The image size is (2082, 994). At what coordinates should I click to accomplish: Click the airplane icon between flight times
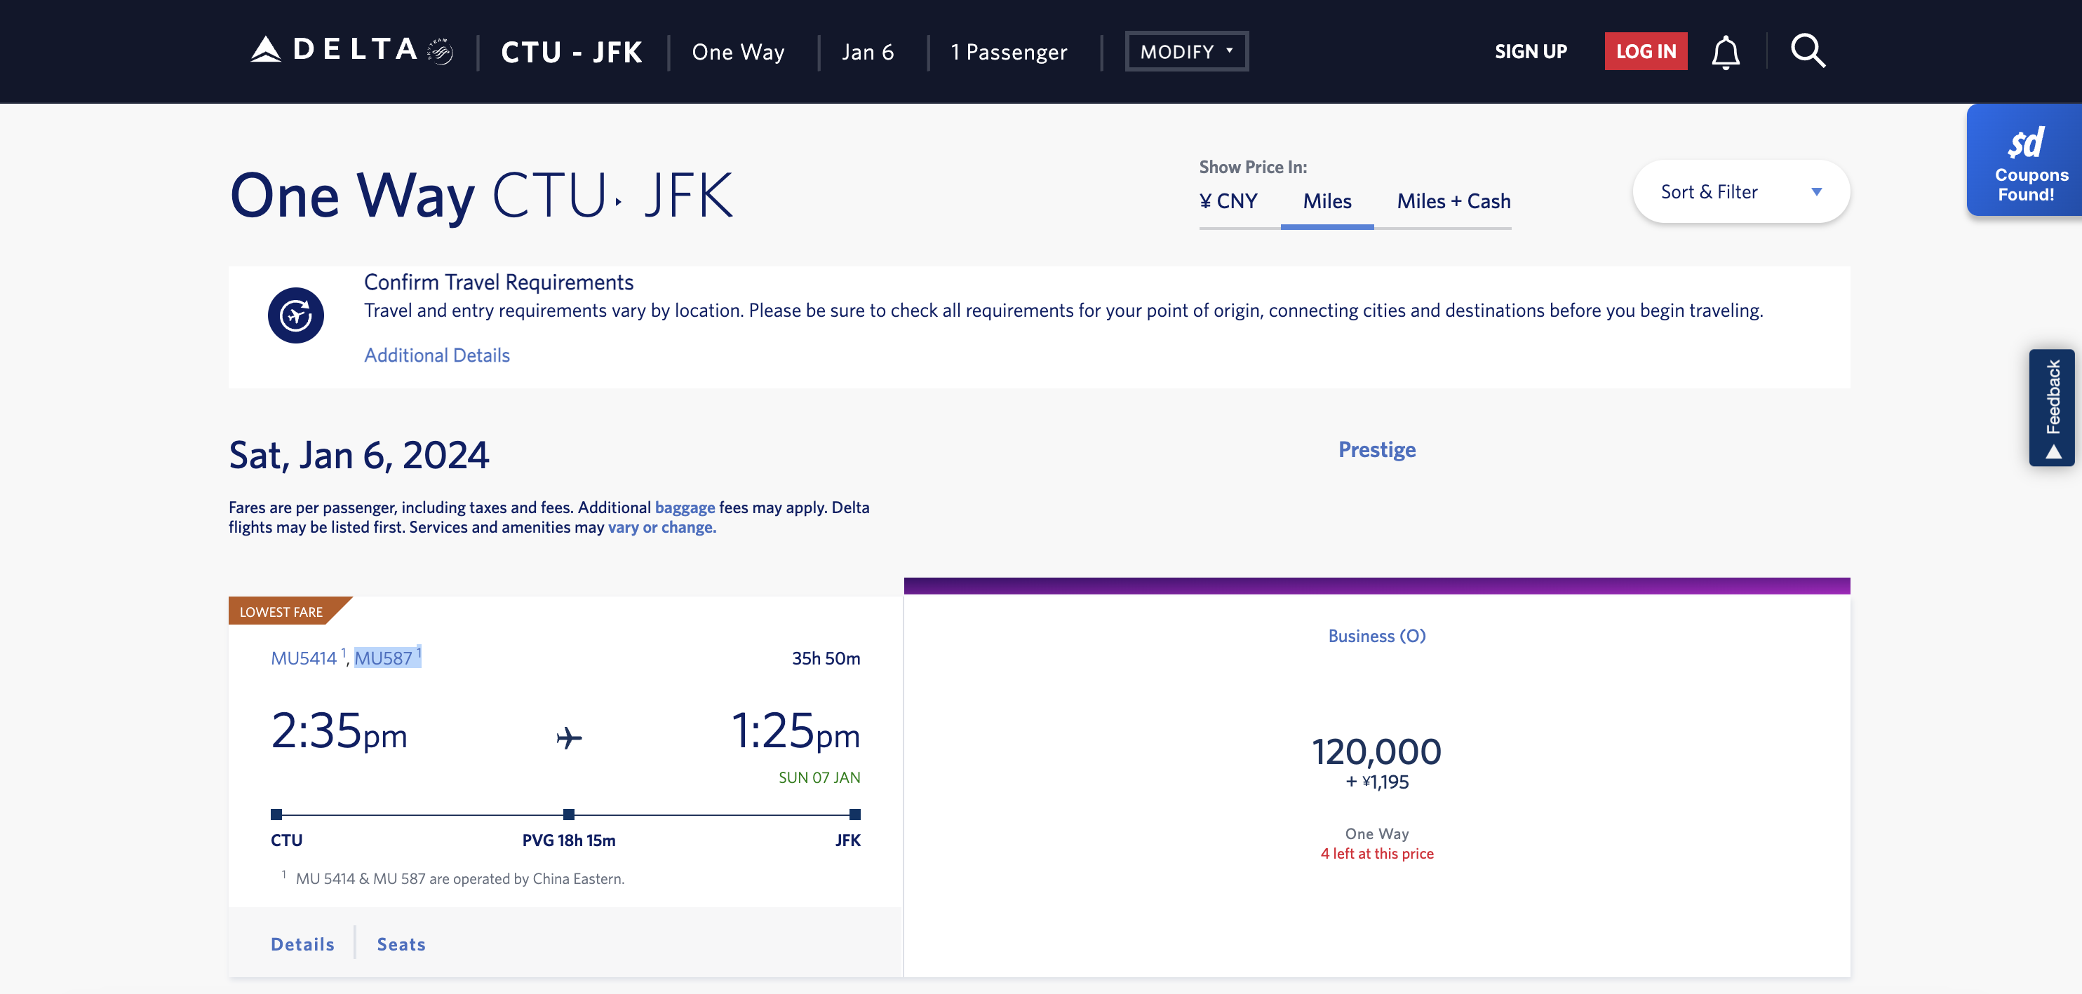(569, 737)
